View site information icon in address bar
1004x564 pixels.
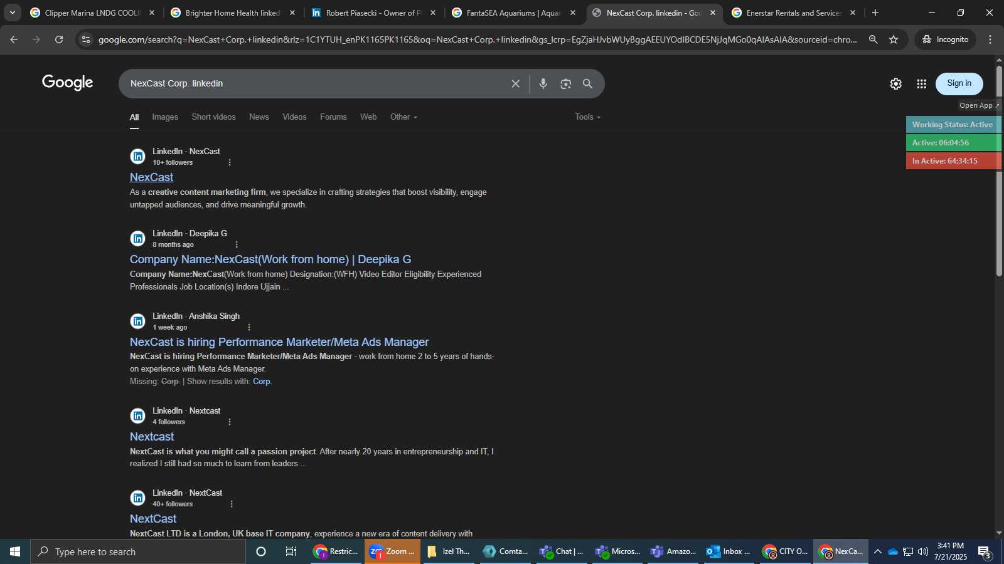[86, 39]
